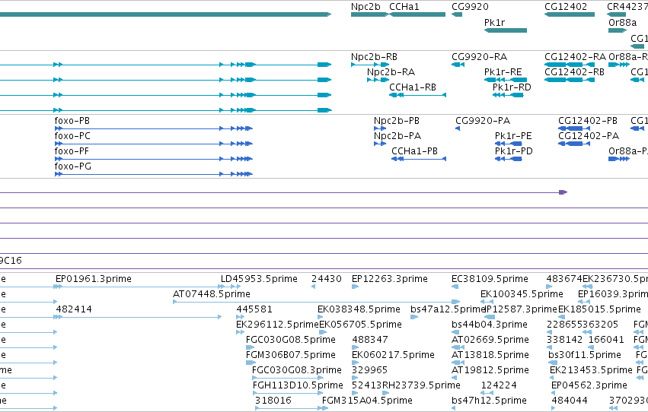This screenshot has height=412, width=648.
Task: Select the CG12402-RA transcript label
Action: tap(575, 57)
